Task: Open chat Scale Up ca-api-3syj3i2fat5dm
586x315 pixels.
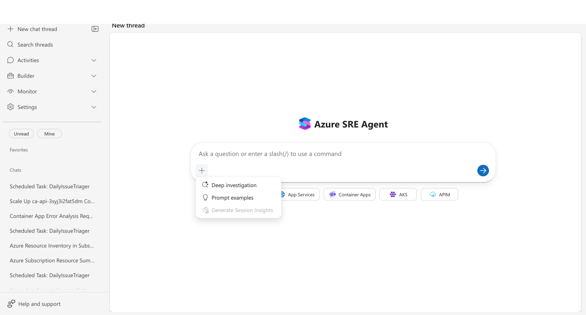Action: (52, 201)
